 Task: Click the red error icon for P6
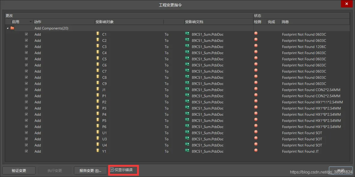256,126
